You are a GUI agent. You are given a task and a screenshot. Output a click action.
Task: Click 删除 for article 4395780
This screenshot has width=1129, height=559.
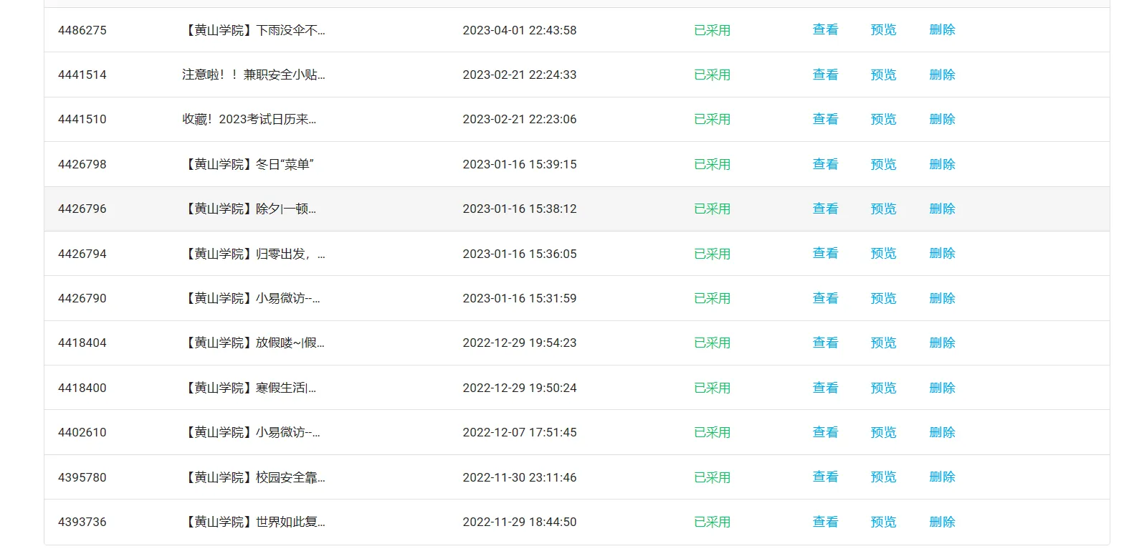[x=942, y=477]
